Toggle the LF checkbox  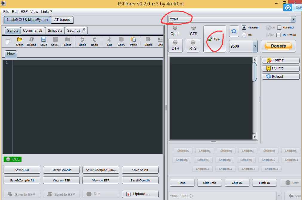pyautogui.click(x=269, y=35)
